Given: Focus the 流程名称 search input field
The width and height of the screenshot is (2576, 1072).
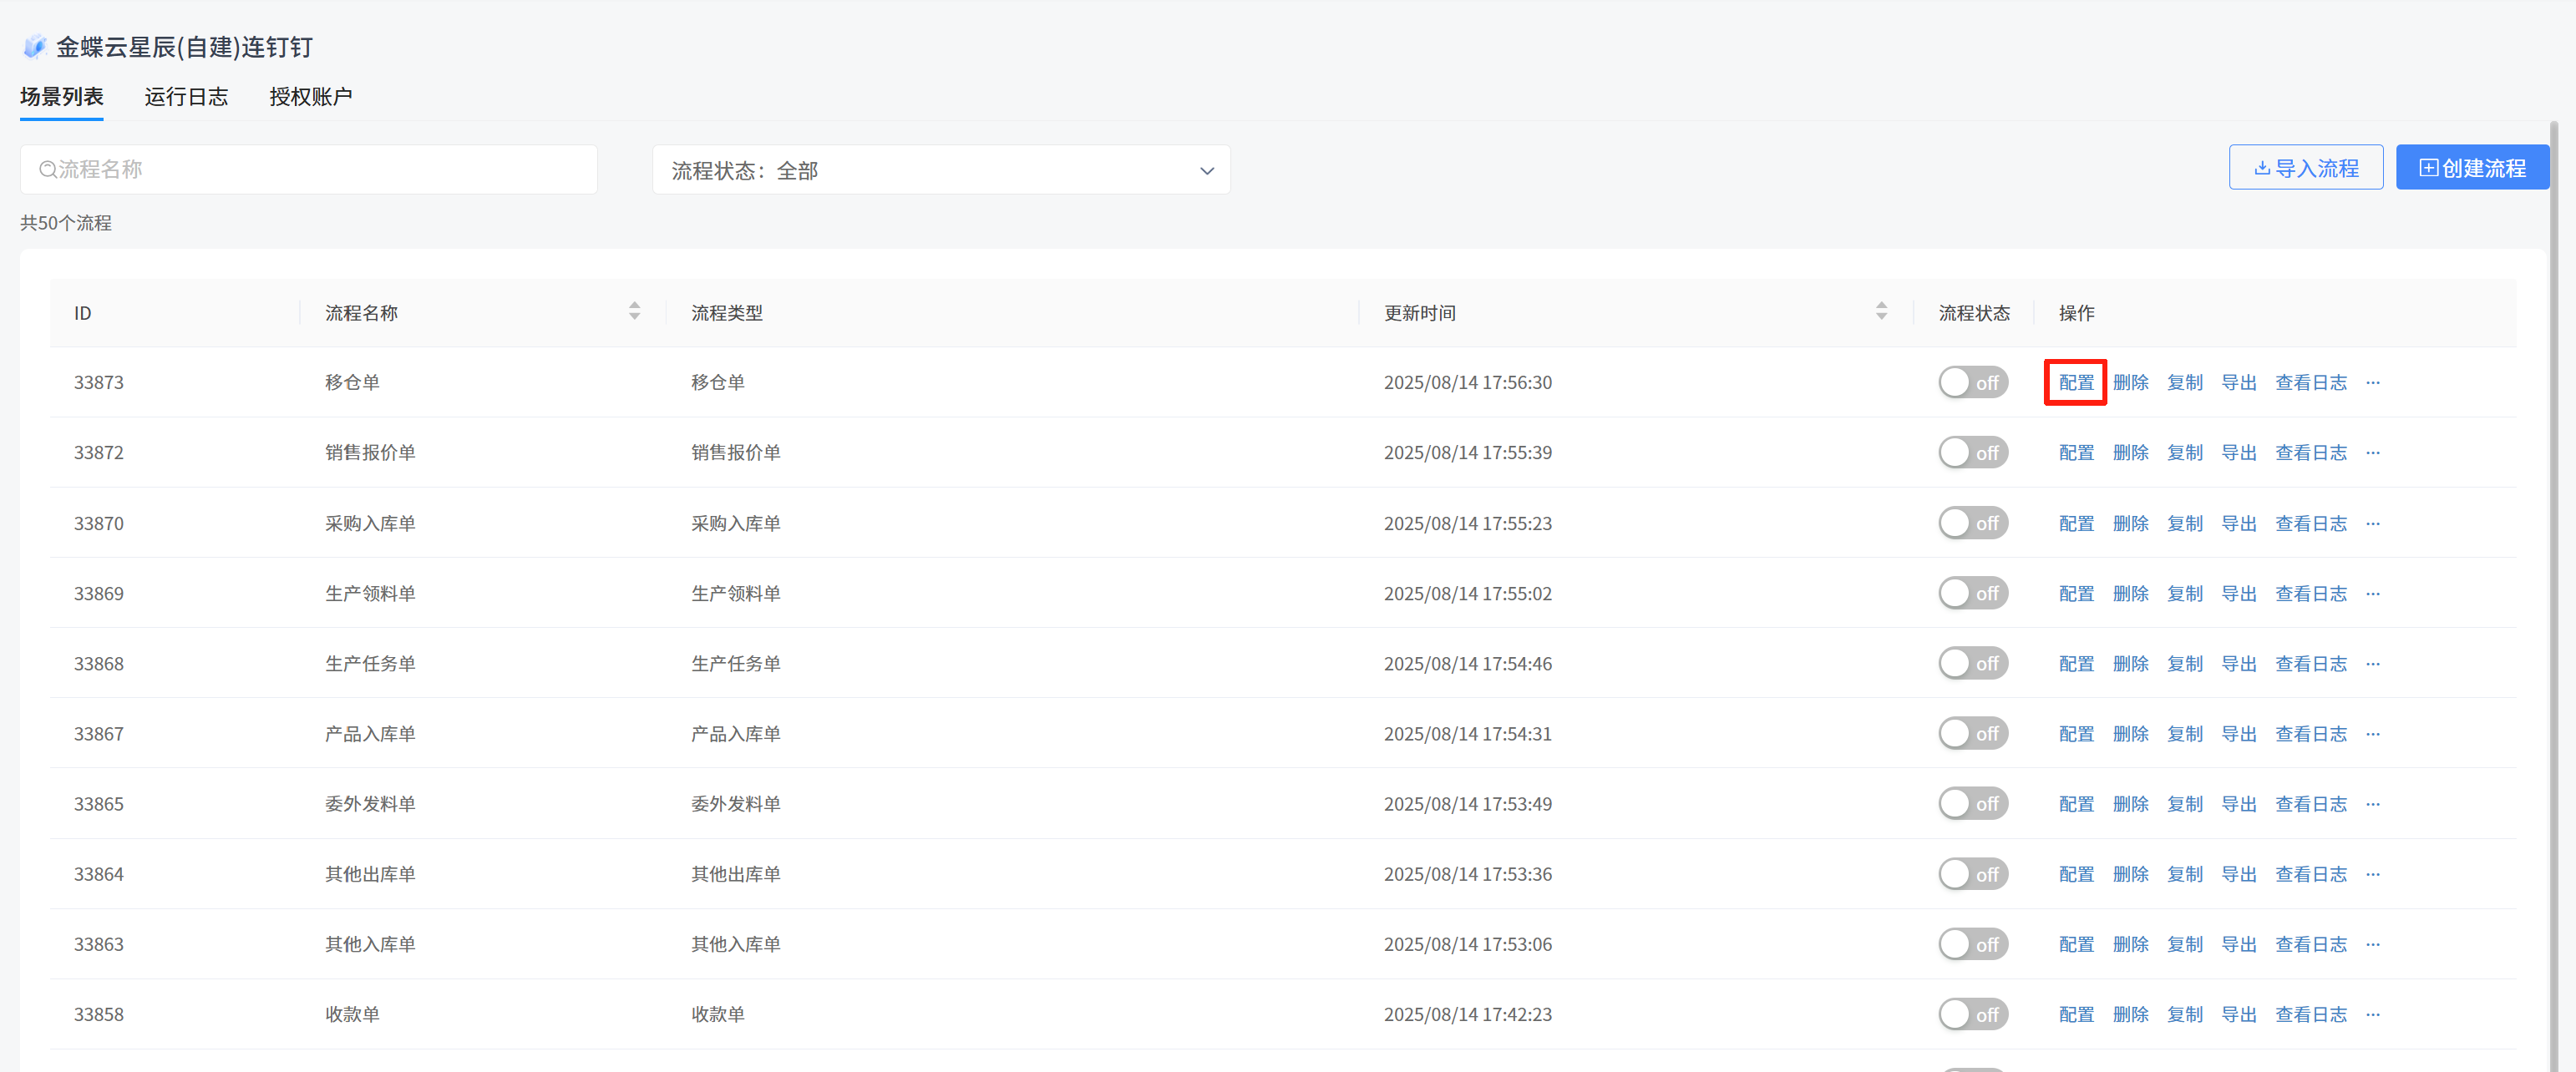Looking at the screenshot, I should tap(320, 170).
